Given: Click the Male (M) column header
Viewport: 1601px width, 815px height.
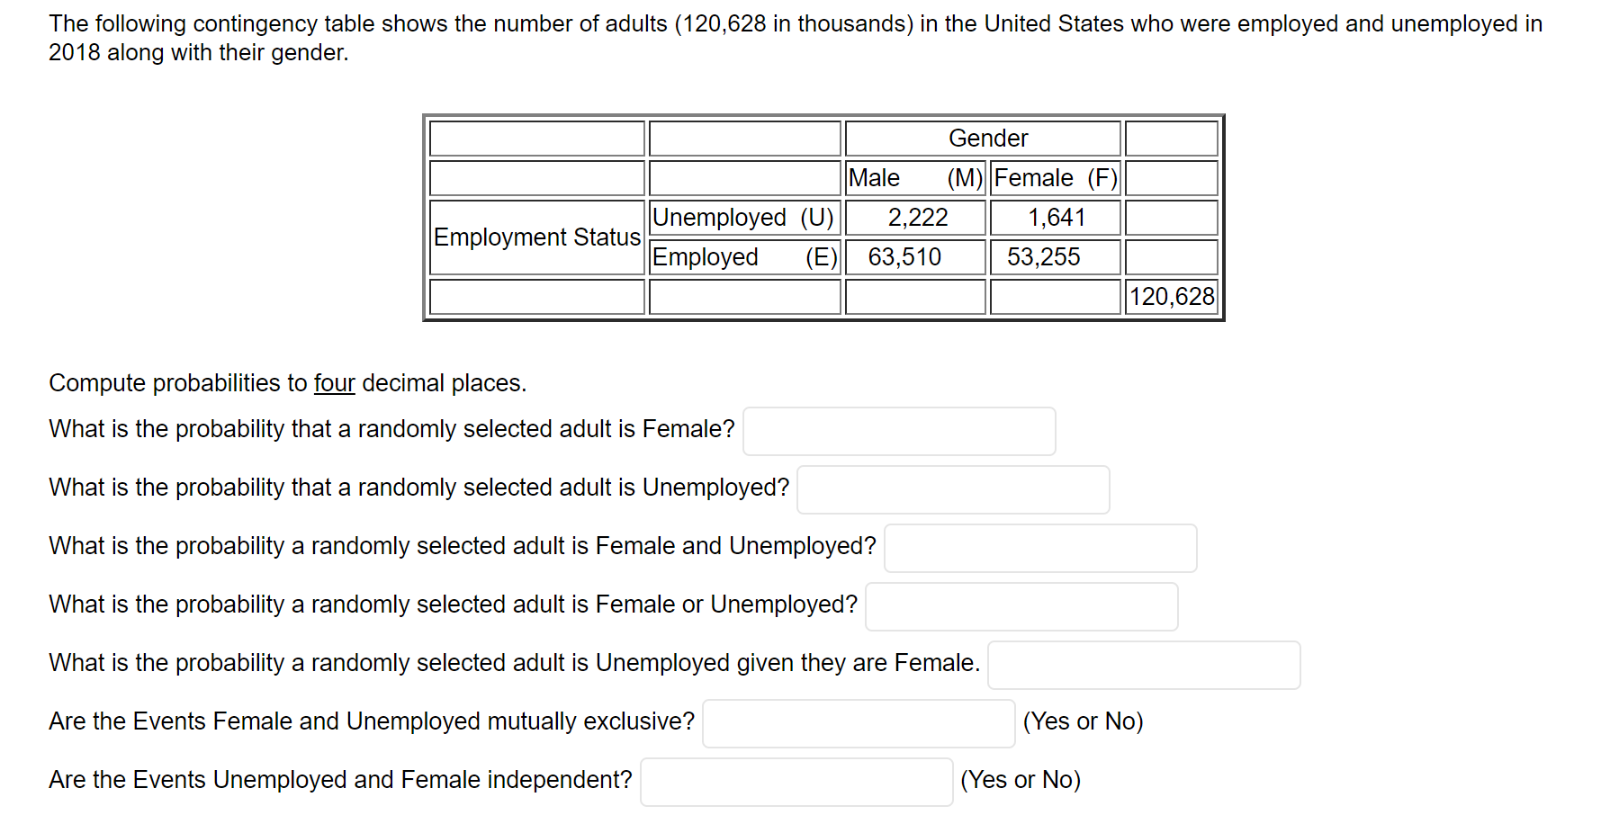Looking at the screenshot, I should pos(914,177).
